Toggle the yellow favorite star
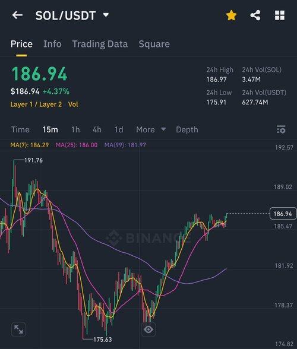The height and width of the screenshot is (349, 297). 231,15
